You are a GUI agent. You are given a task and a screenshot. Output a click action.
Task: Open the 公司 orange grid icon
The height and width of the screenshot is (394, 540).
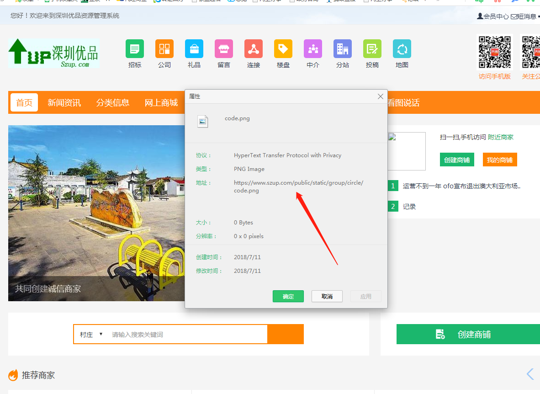click(x=164, y=49)
